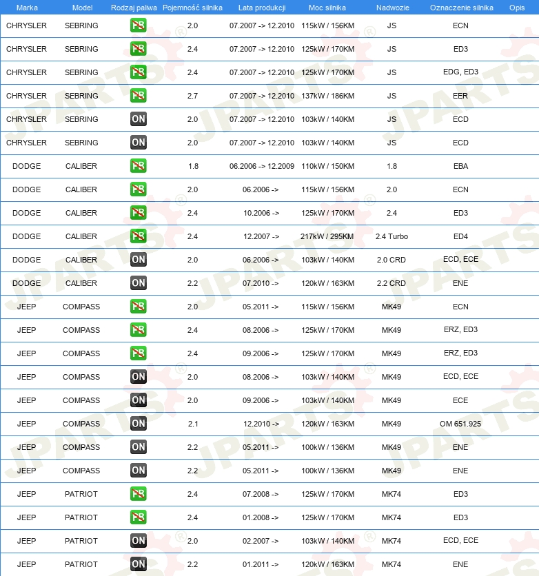Click the 217kW / 295KM power cell
Viewport: 539px width, 576px height.
tap(327, 236)
